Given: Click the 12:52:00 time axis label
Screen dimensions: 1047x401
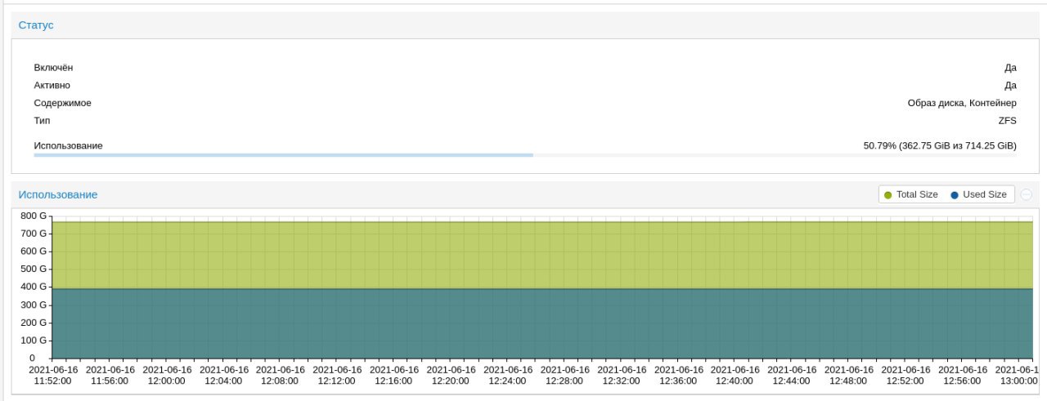Looking at the screenshot, I should click(905, 375).
